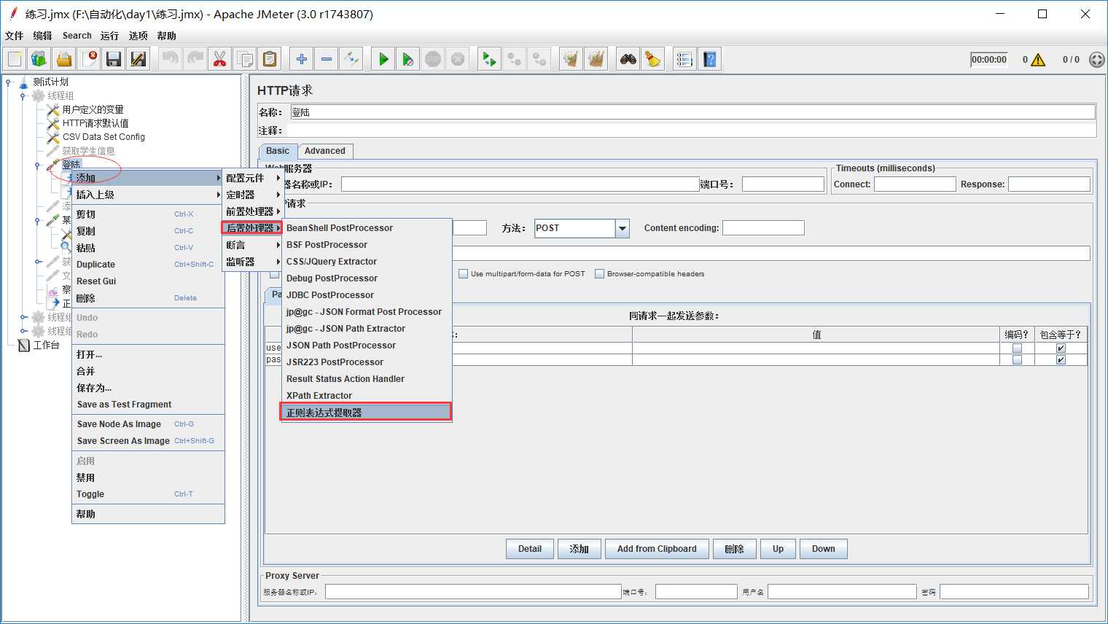Click the Redo arrow icon
Viewport: 1108px width, 624px height.
(195, 59)
